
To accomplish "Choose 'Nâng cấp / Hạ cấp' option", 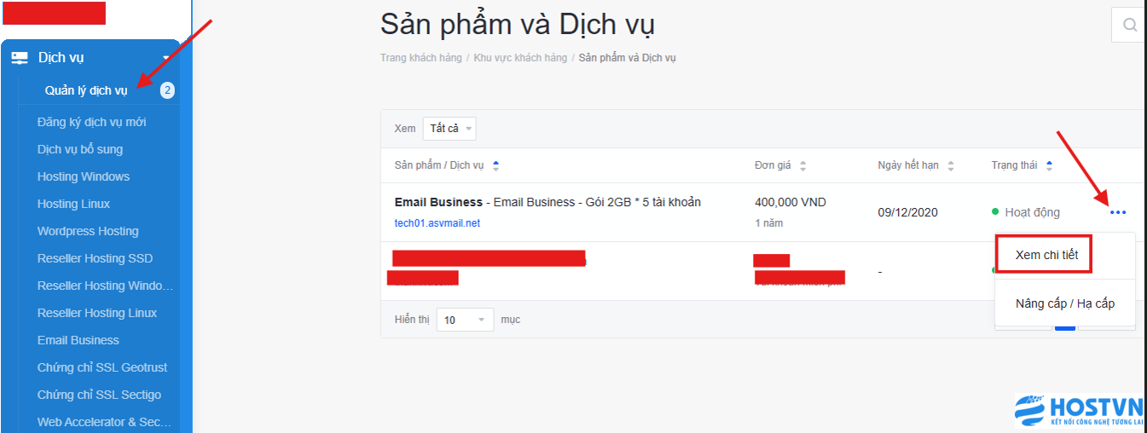I will [1064, 303].
